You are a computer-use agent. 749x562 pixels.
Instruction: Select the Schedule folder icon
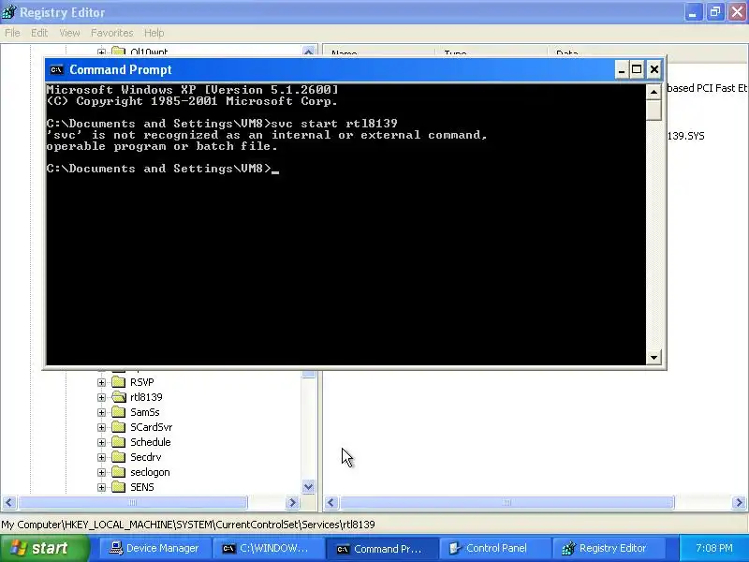pyautogui.click(x=118, y=442)
